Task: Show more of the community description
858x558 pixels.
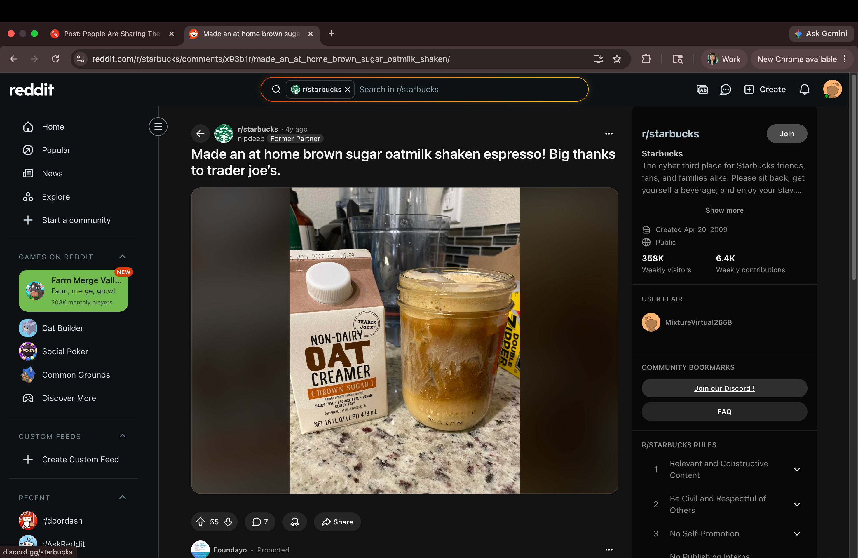Action: pos(724,210)
